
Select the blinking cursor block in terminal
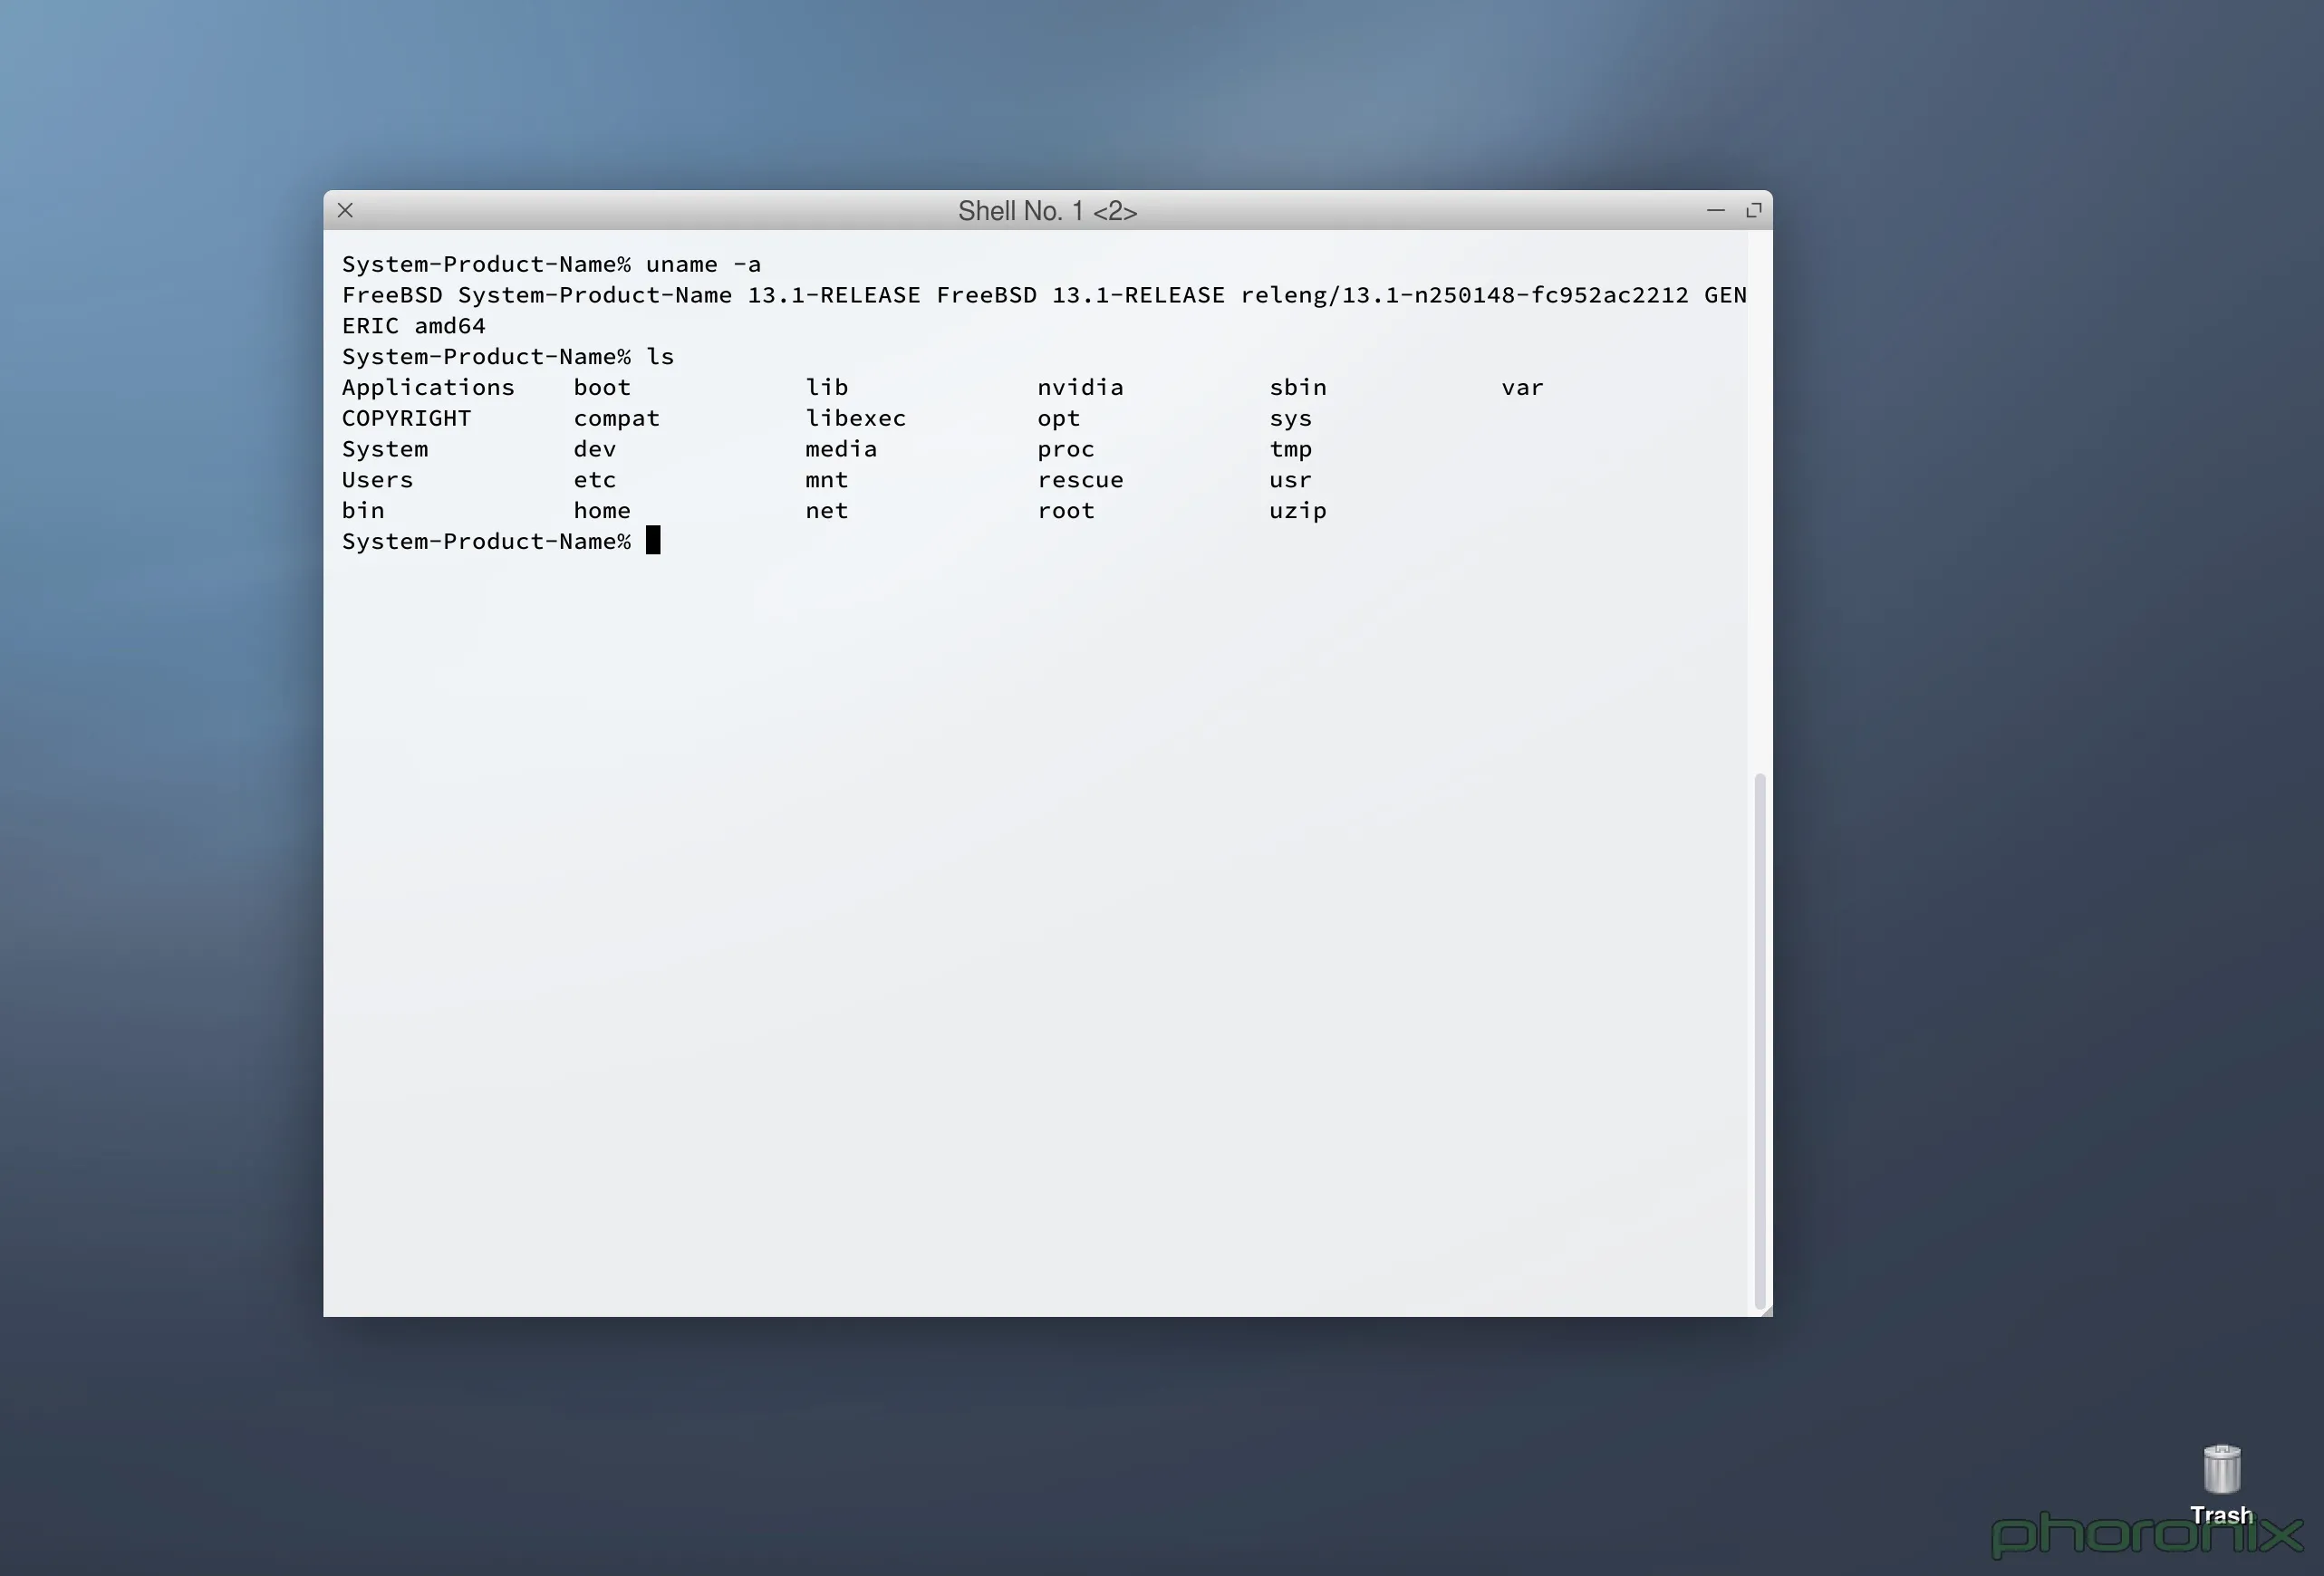pos(656,541)
